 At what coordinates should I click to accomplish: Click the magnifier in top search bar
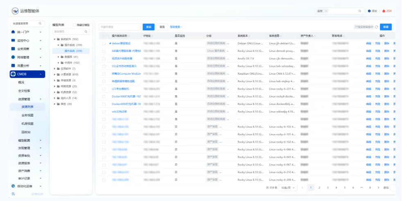point(360,11)
